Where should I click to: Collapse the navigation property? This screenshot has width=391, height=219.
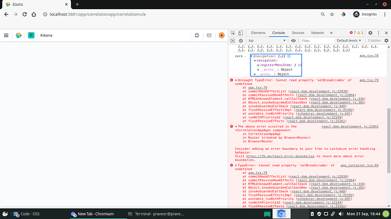point(255,61)
